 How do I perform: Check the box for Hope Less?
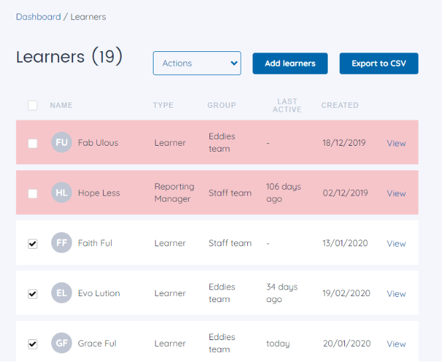click(33, 194)
